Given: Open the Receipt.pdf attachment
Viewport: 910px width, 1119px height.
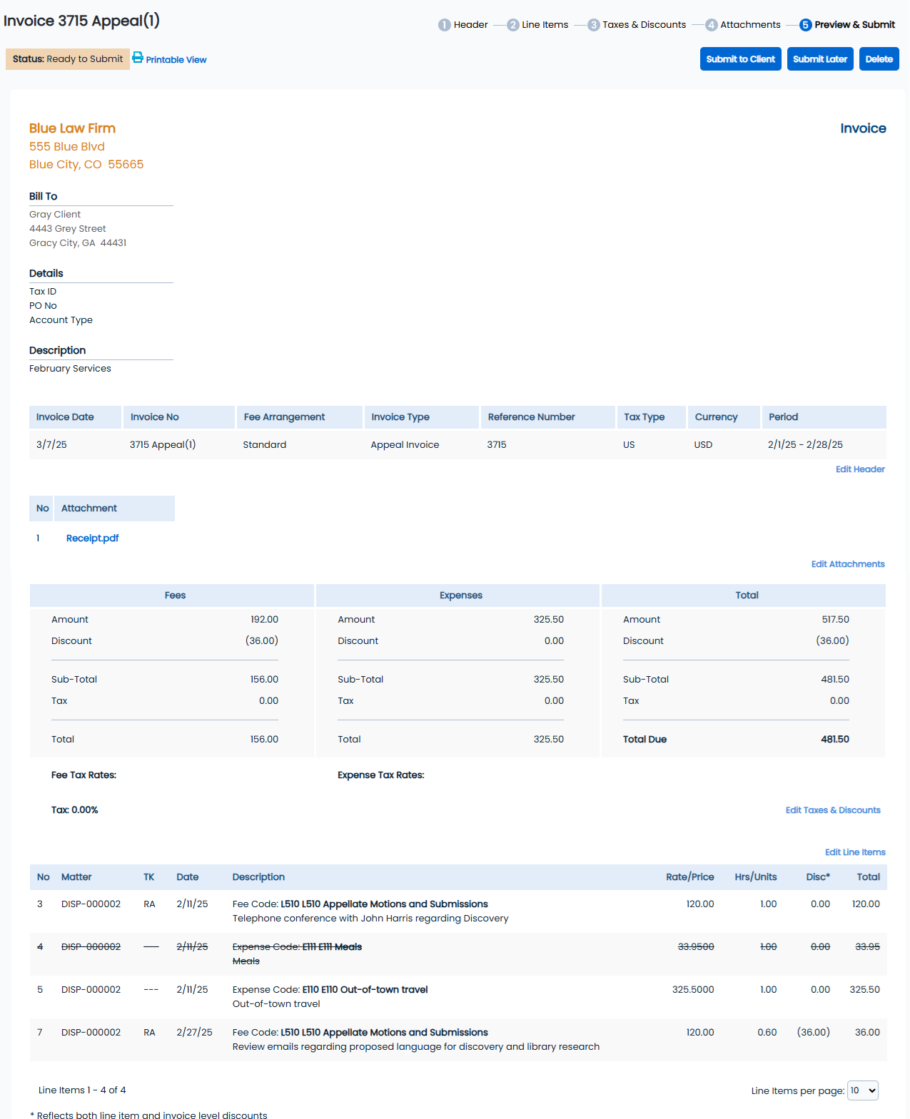Looking at the screenshot, I should (92, 538).
